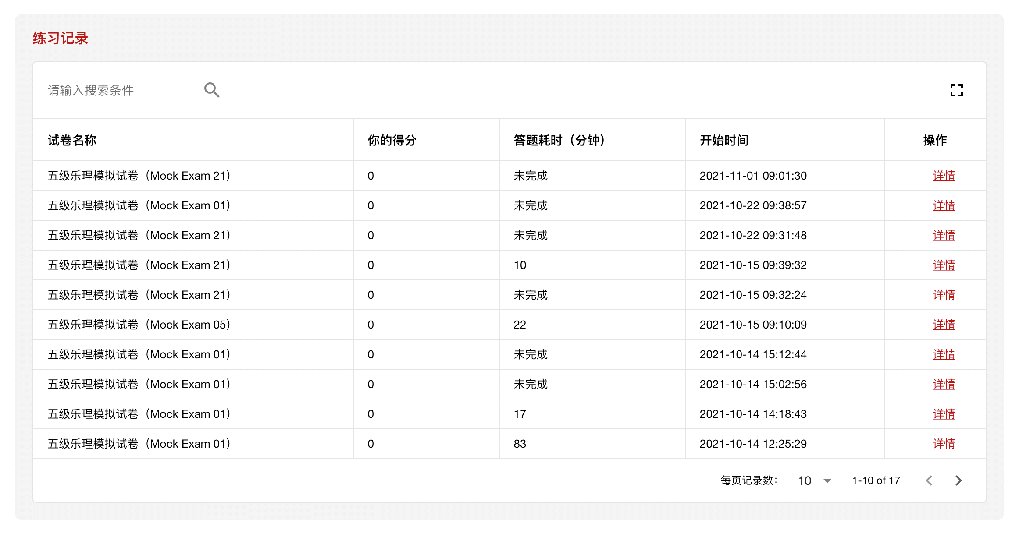Sort by 开始时间 column header
1019x537 pixels.
tap(724, 140)
